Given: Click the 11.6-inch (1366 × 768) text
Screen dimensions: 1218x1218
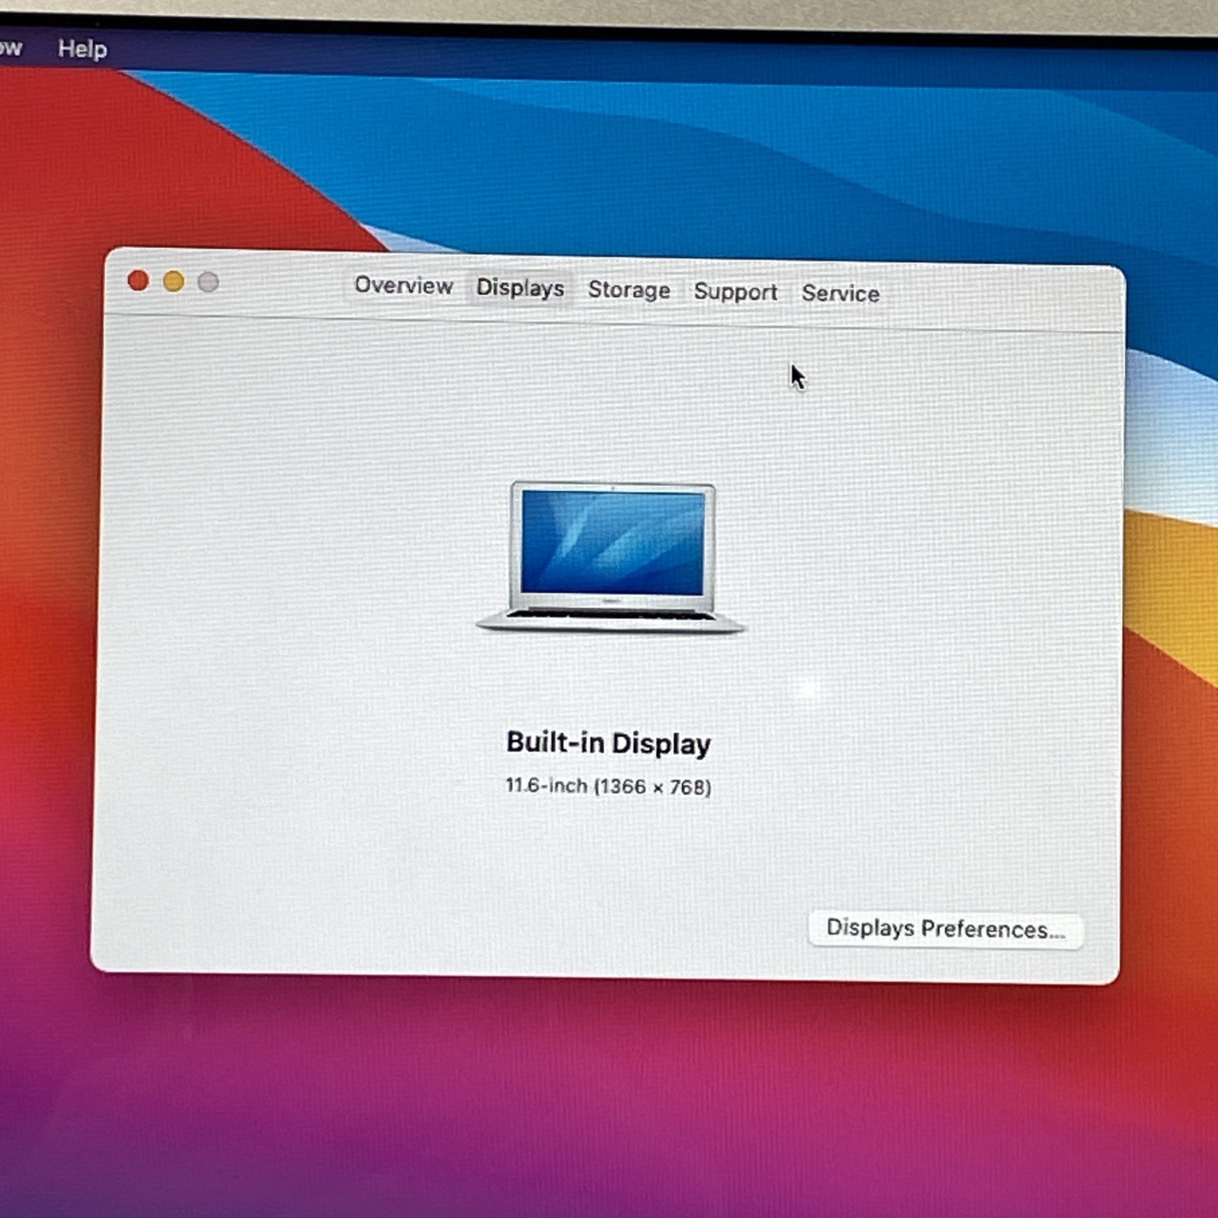Looking at the screenshot, I should coord(608,786).
